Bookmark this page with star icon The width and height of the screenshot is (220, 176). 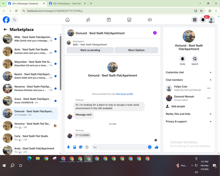point(201,11)
